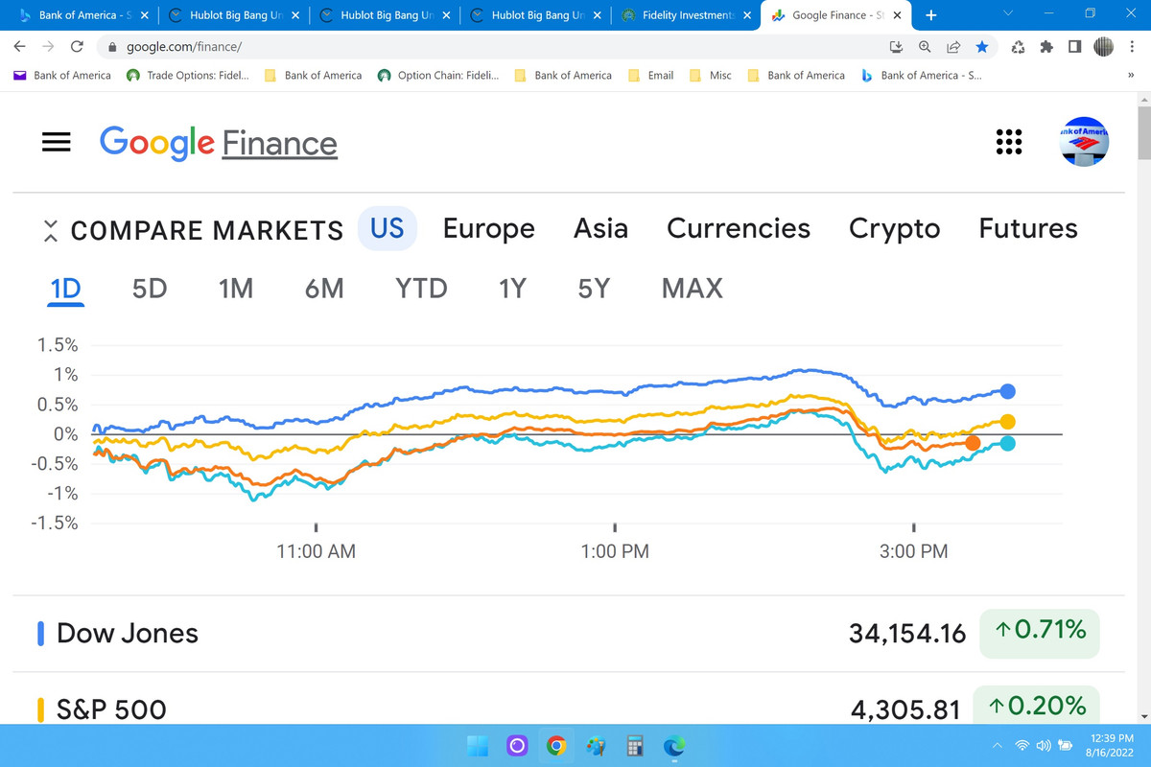Click the volume speaker icon in tray
1151x767 pixels.
(x=1043, y=746)
